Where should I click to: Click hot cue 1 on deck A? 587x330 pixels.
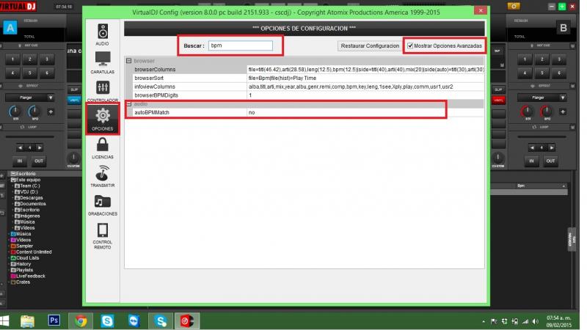click(x=12, y=59)
